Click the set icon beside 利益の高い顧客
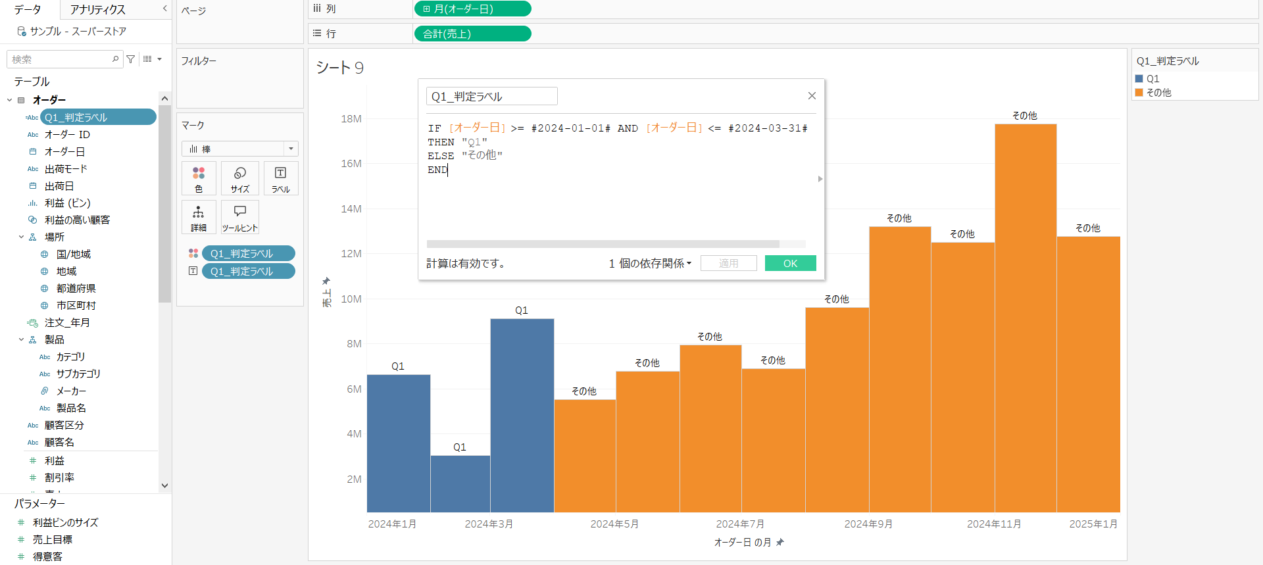 pyautogui.click(x=33, y=220)
